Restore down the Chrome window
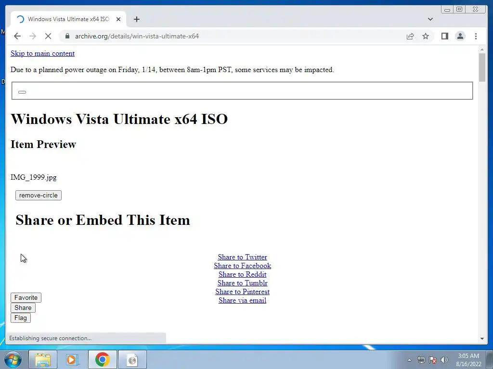The height and width of the screenshot is (369, 493). pyautogui.click(x=459, y=10)
